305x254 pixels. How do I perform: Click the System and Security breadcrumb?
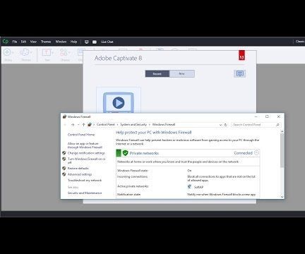(x=133, y=124)
